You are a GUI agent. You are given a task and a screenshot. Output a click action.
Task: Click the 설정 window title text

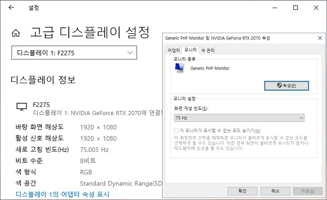coord(34,8)
